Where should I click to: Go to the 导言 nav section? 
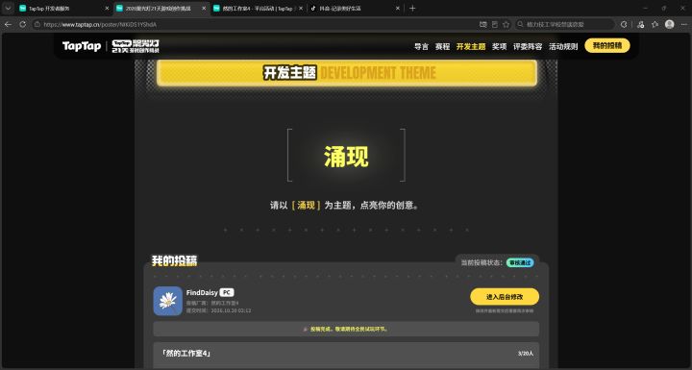point(421,46)
